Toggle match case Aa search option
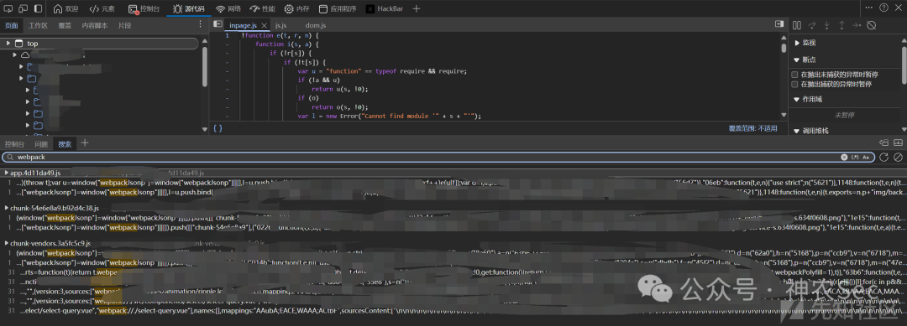This screenshot has width=907, height=326. point(866,157)
